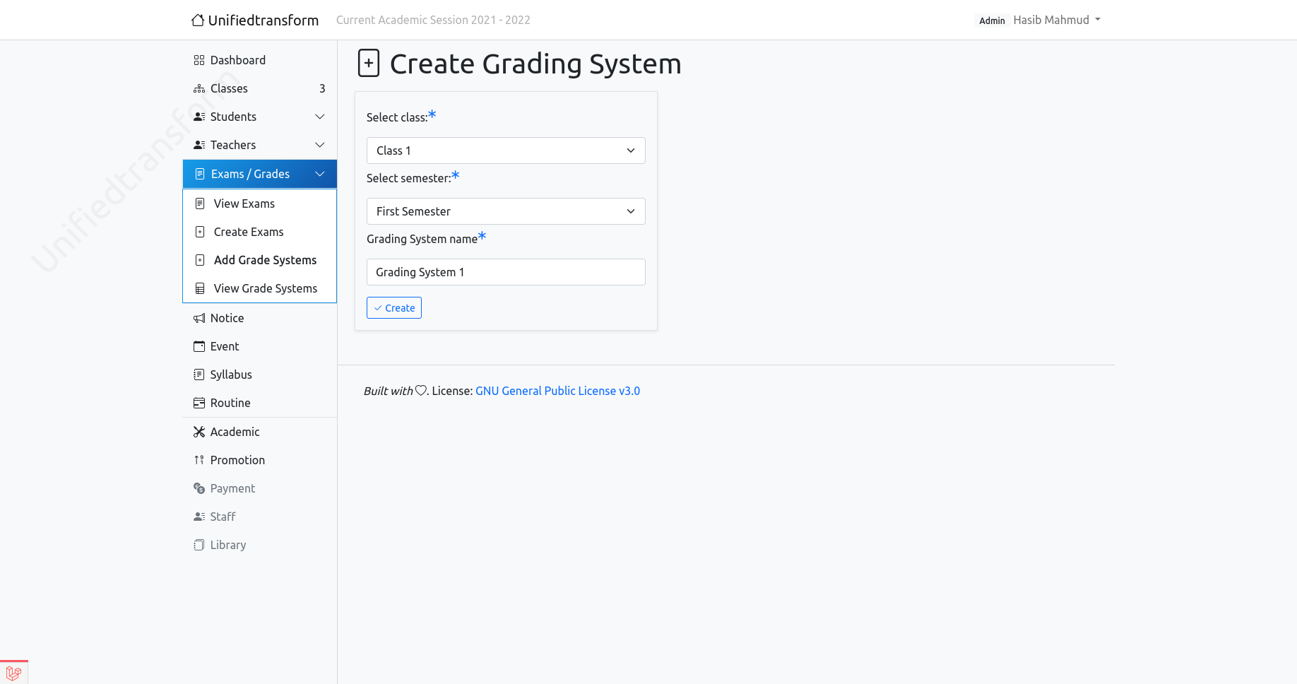The image size is (1297, 684).
Task: Click Current Academic Session 2021 - 2022 text
Action: (x=433, y=20)
